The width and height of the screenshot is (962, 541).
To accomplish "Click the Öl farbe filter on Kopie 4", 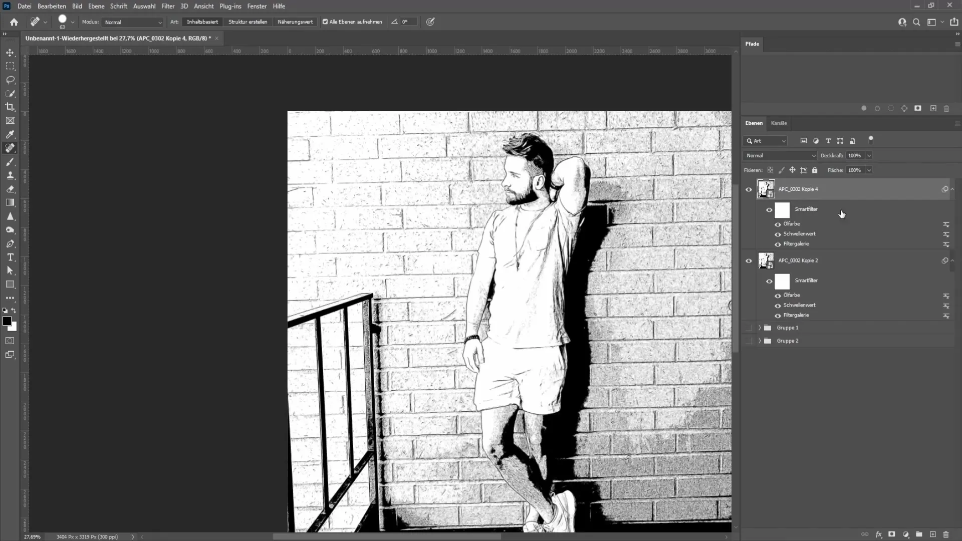I will pos(792,223).
